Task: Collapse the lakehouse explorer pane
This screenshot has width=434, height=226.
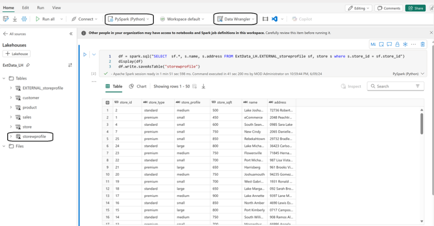Action: (x=71, y=34)
